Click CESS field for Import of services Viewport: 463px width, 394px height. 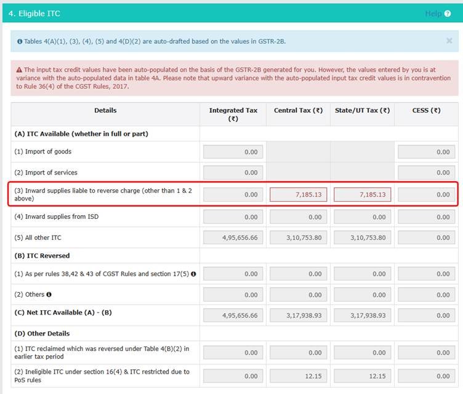426,173
